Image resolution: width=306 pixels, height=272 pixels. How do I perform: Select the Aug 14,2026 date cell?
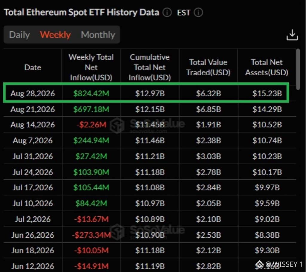33,125
